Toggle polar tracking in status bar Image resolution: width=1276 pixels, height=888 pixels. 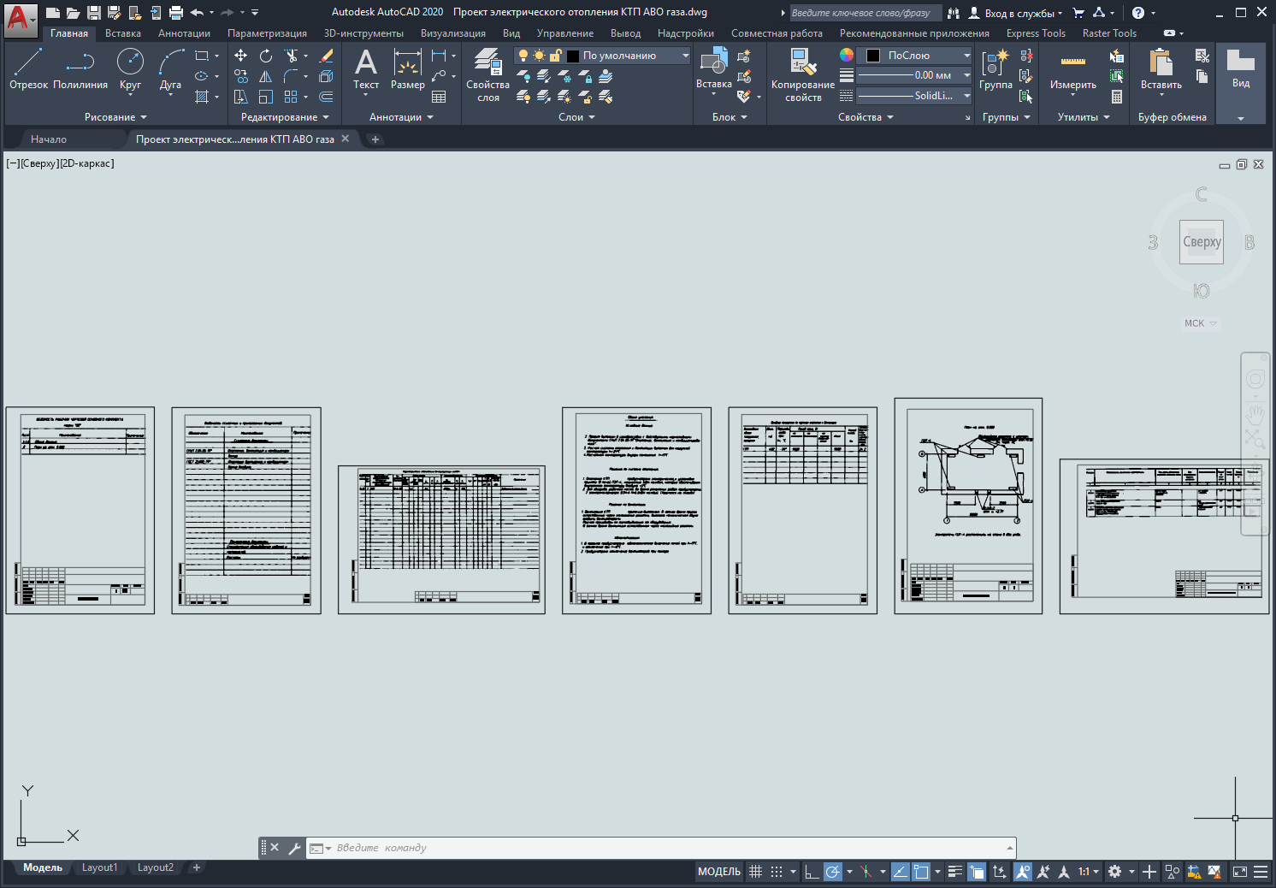pyautogui.click(x=832, y=872)
